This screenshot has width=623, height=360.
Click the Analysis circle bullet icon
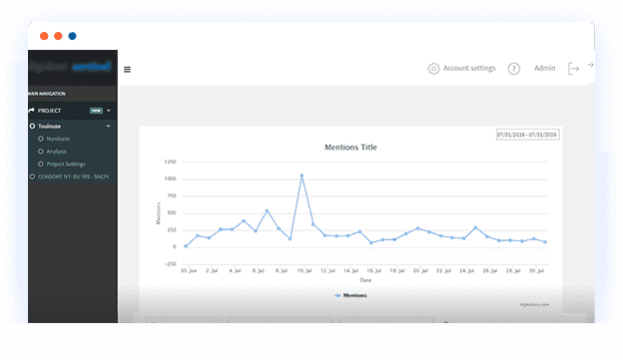point(41,152)
